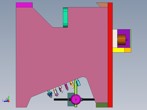147x110 pixels.
Task: Click the Z axis arrow on the orientation triad
Action: click(6, 101)
